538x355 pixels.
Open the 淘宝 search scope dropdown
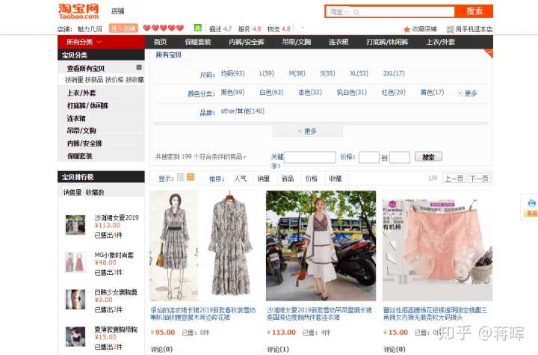(x=338, y=12)
